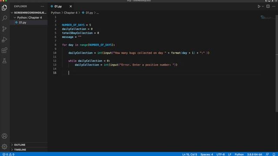Open the Run and Debug view

tap(4, 39)
